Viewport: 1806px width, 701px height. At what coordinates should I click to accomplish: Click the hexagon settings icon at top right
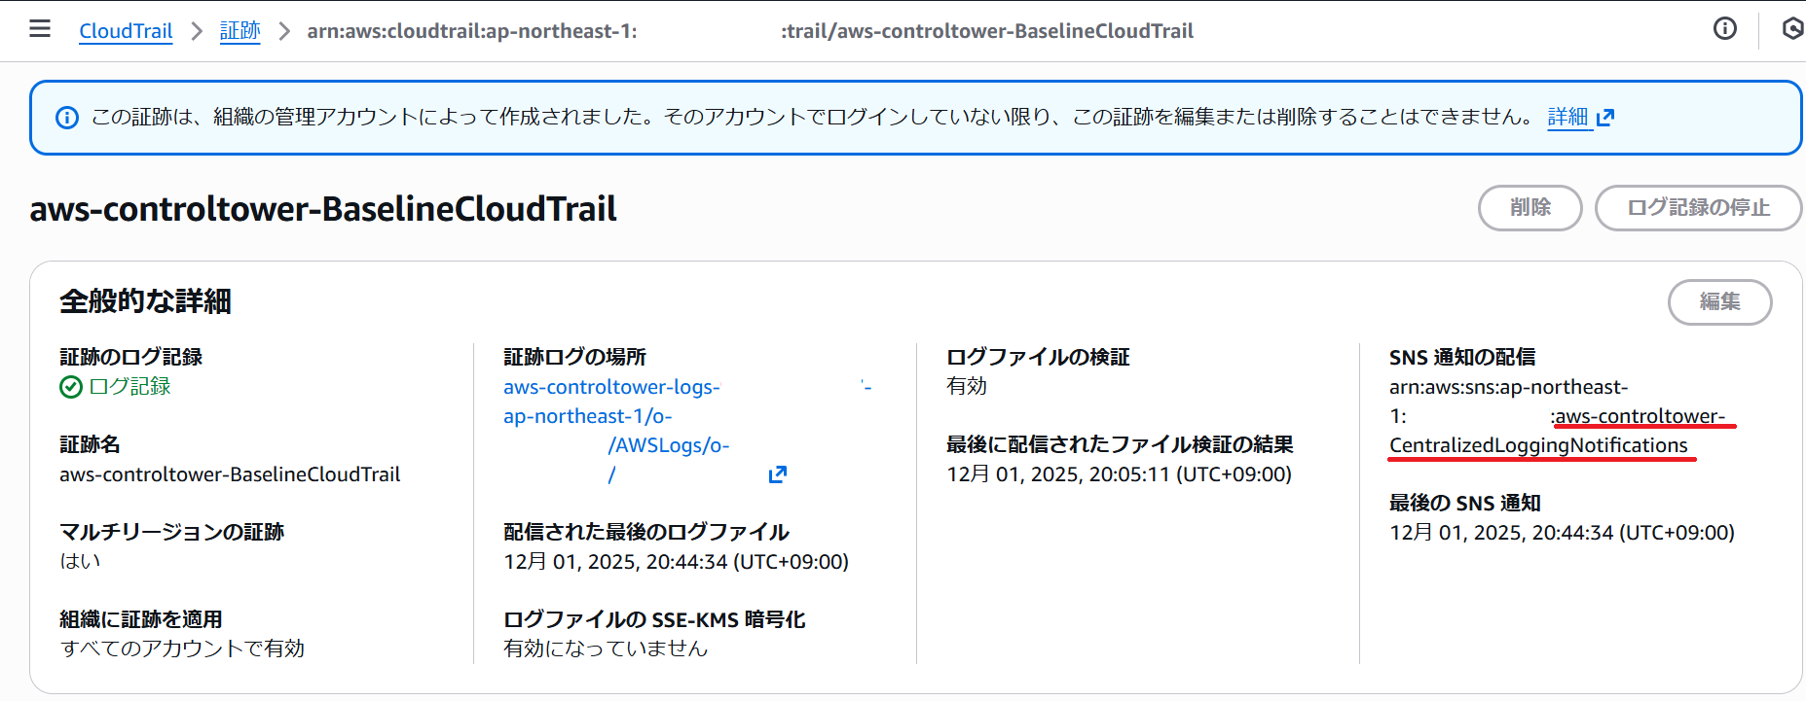1793,29
